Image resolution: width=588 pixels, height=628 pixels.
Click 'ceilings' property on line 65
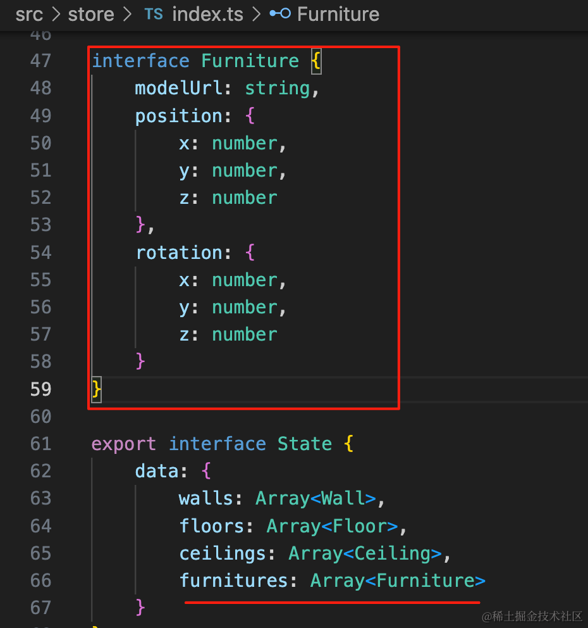(x=222, y=553)
